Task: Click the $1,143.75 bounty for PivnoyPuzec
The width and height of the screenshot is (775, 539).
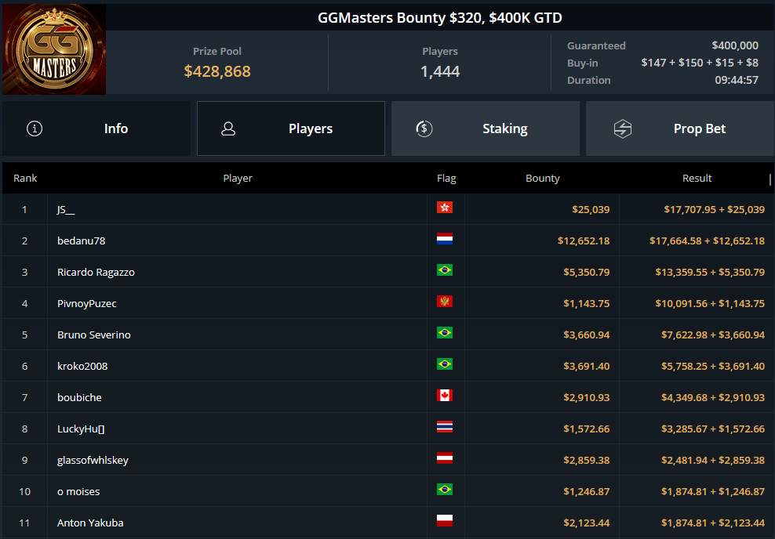Action: (x=587, y=303)
